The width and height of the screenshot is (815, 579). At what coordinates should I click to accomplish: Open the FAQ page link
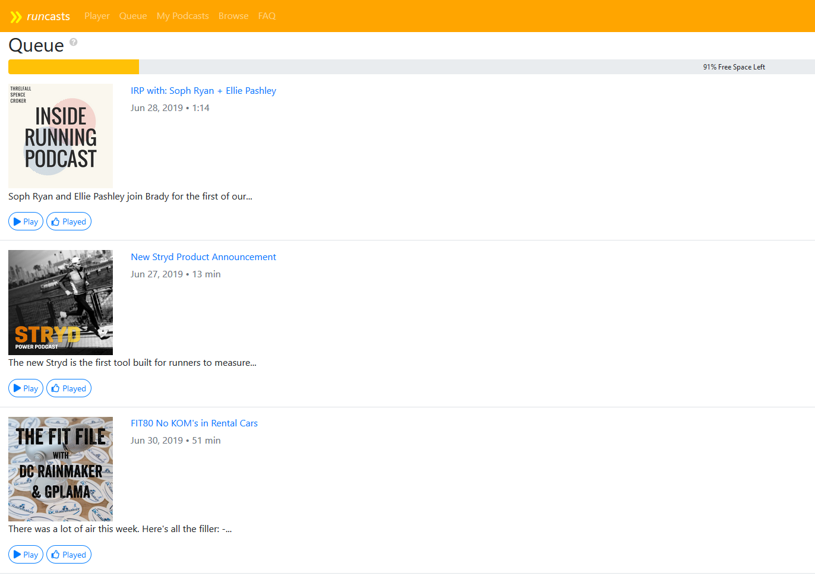pyautogui.click(x=267, y=16)
